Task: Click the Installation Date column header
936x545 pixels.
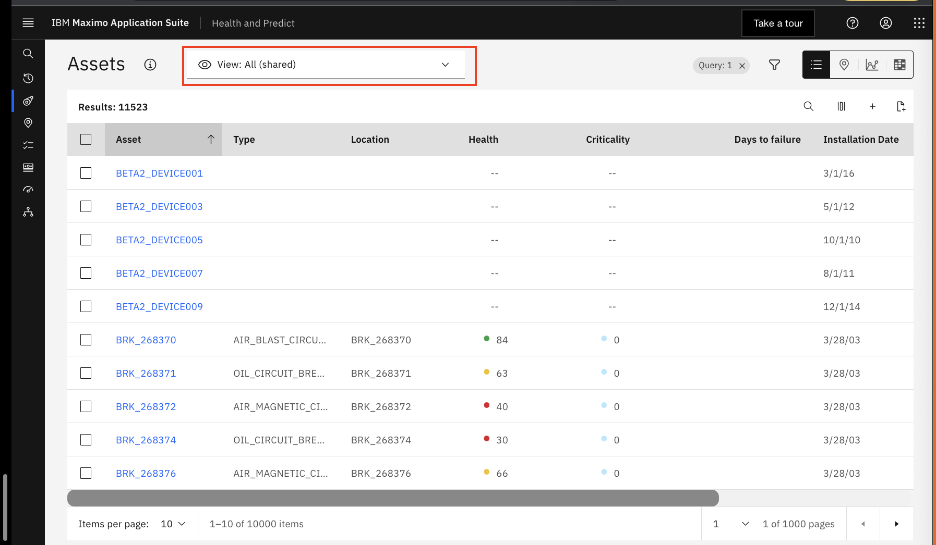Action: [861, 139]
